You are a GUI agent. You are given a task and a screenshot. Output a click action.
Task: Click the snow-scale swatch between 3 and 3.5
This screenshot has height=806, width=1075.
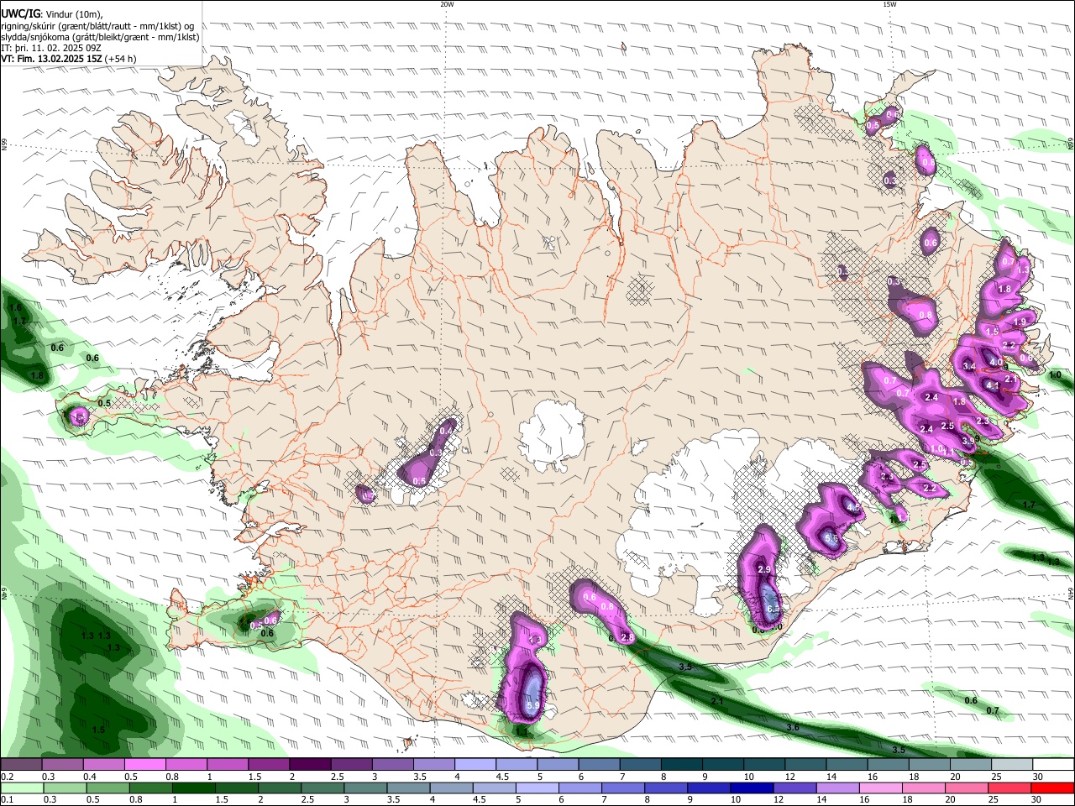click(391, 765)
